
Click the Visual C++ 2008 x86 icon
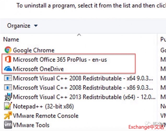pos(8,88)
